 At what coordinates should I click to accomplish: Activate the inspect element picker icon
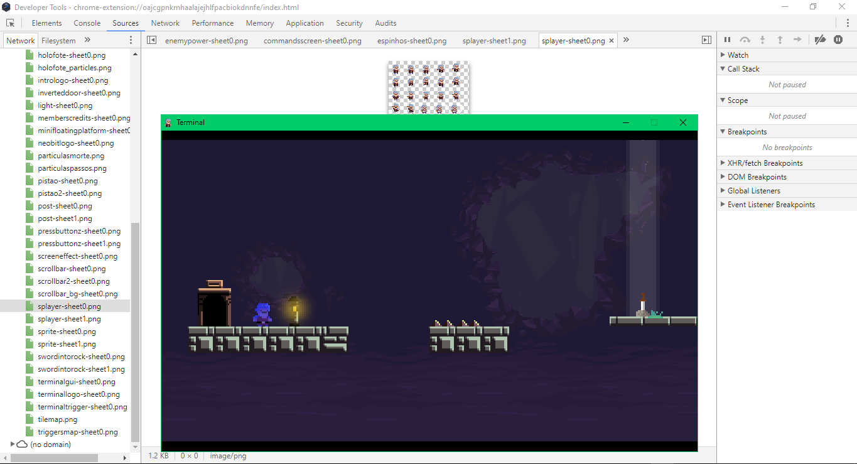[10, 23]
